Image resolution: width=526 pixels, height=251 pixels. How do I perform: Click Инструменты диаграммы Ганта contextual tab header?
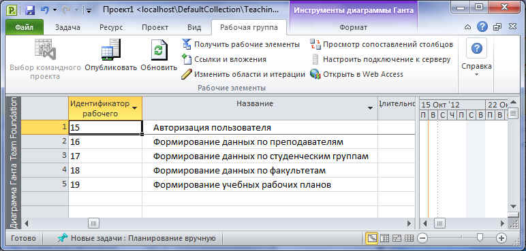(354, 10)
